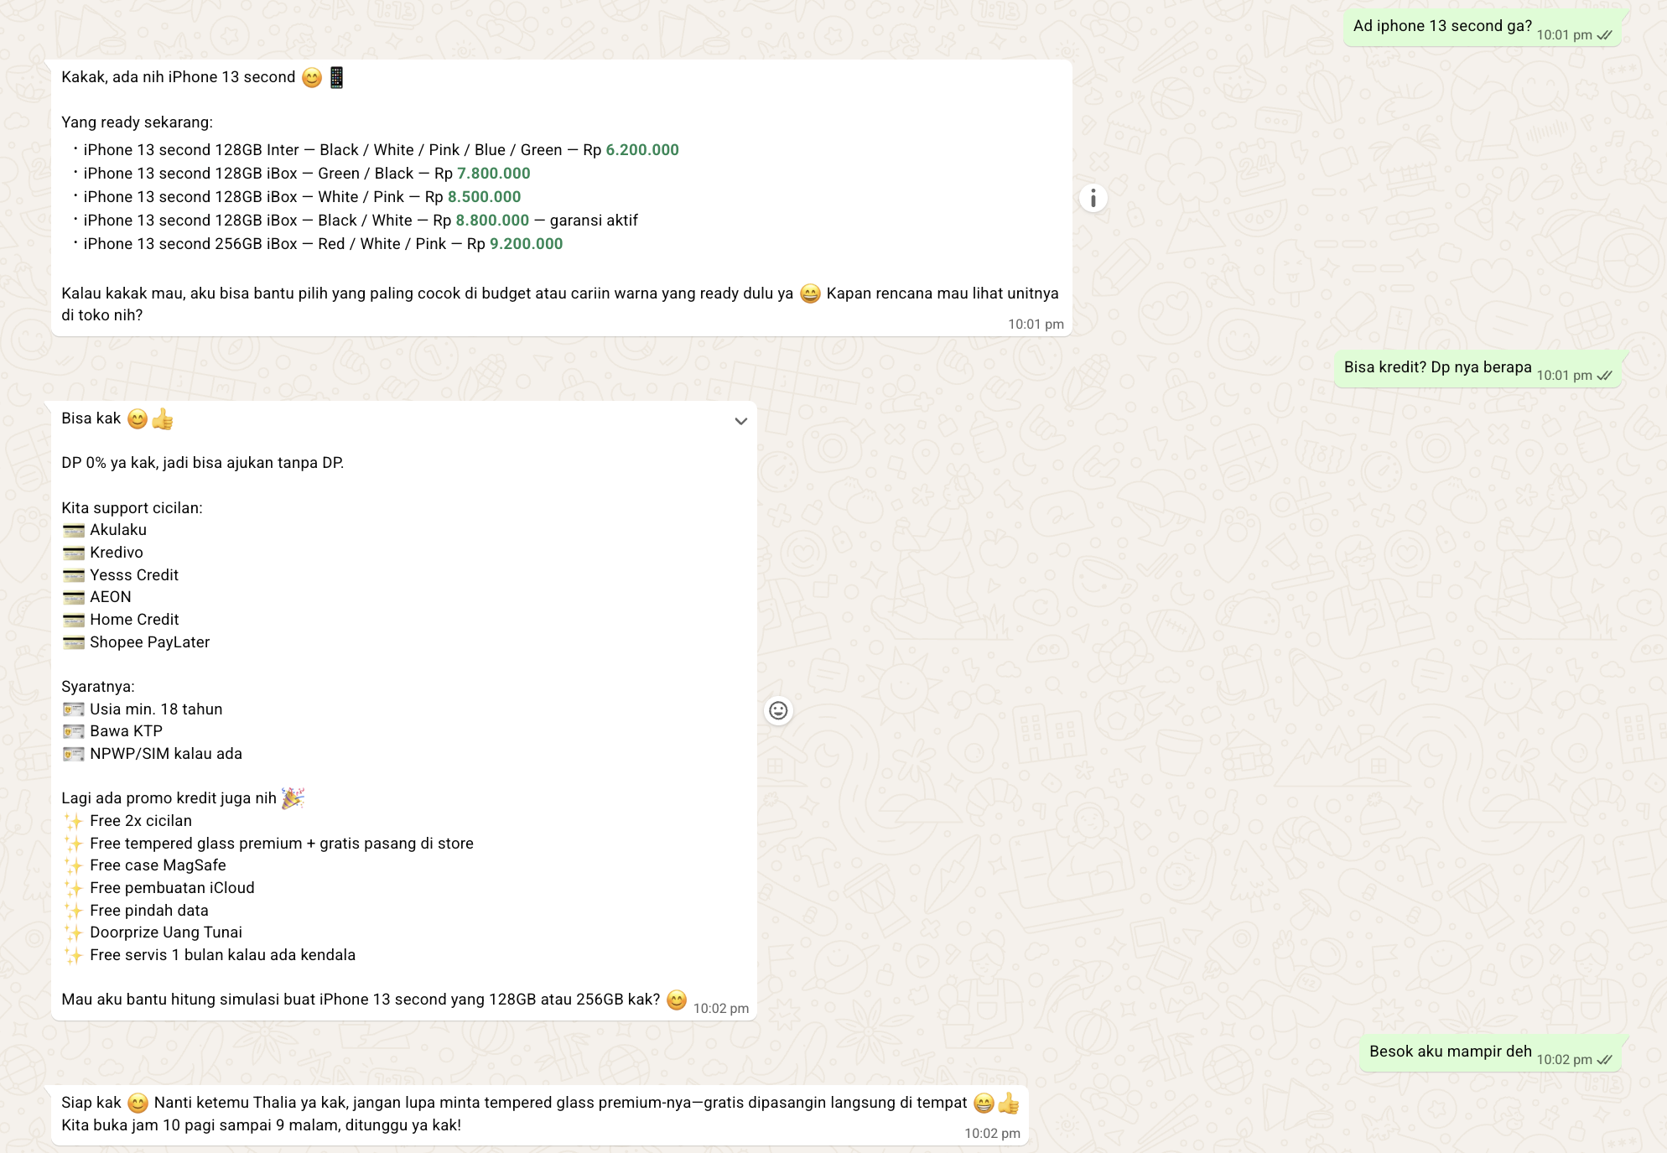Screen dimensions: 1667x1153
Task: Select sent message 'Ad iphone 13 second ga?'
Action: [1482, 27]
